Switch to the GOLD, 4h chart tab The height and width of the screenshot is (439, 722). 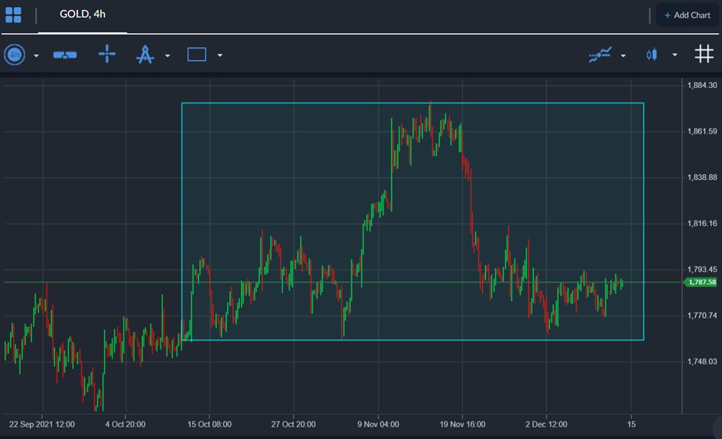[x=83, y=15]
